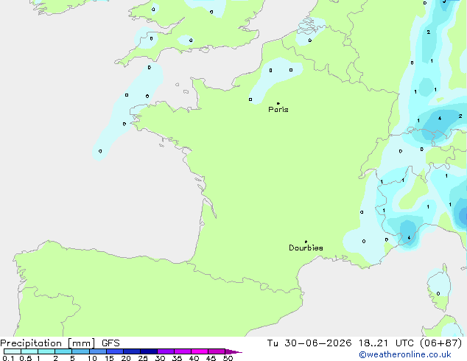Pick the legend swatch between 45 and 50
This screenshot has height=361, width=467.
(x=217, y=351)
